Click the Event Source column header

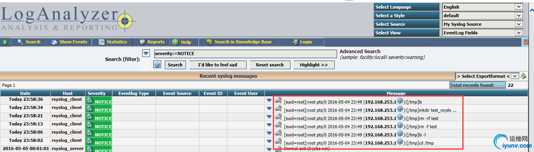[x=177, y=93]
